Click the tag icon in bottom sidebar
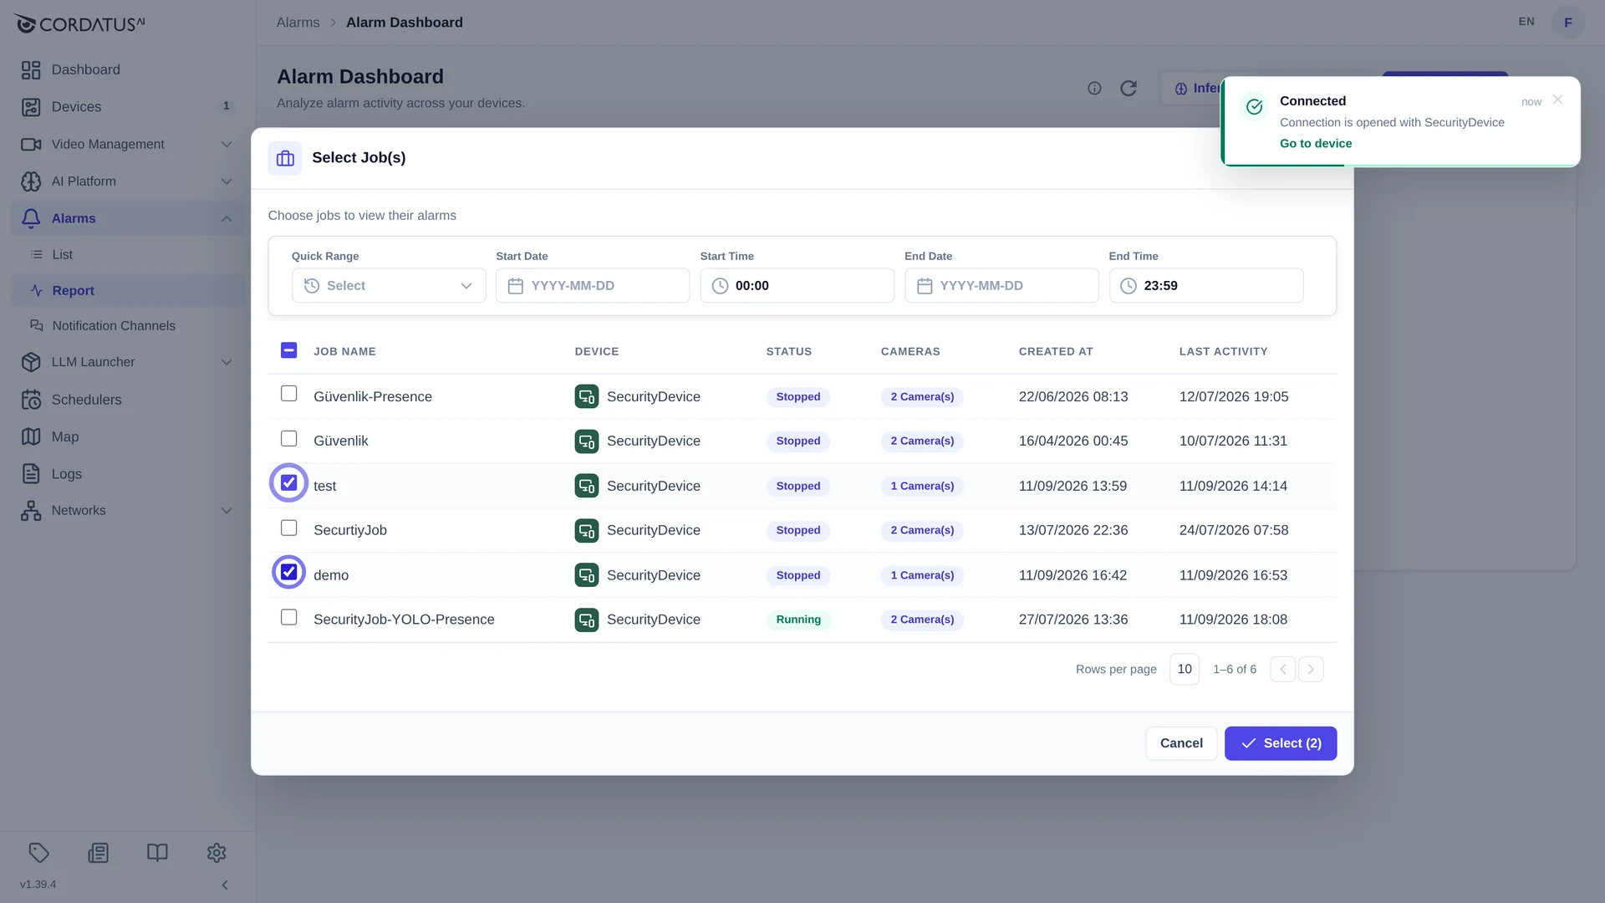Viewport: 1605px width, 903px height. click(39, 853)
